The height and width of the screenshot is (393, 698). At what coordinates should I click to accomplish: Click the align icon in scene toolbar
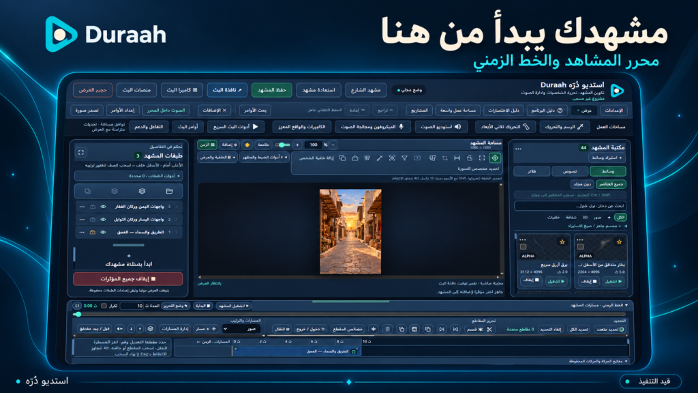pos(367,158)
